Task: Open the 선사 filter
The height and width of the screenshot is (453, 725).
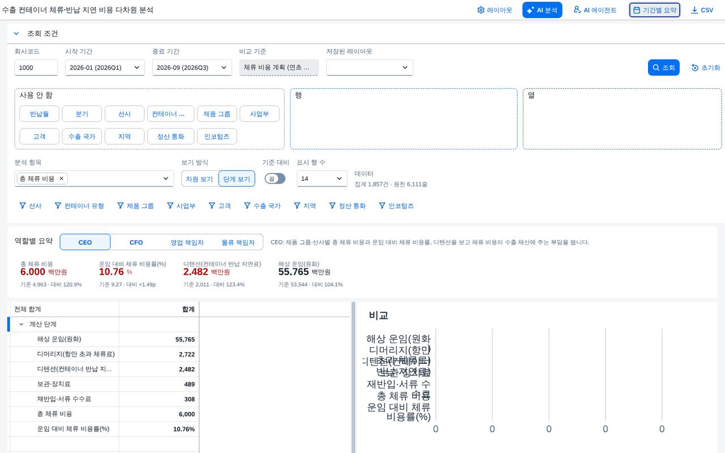Action: coord(31,206)
